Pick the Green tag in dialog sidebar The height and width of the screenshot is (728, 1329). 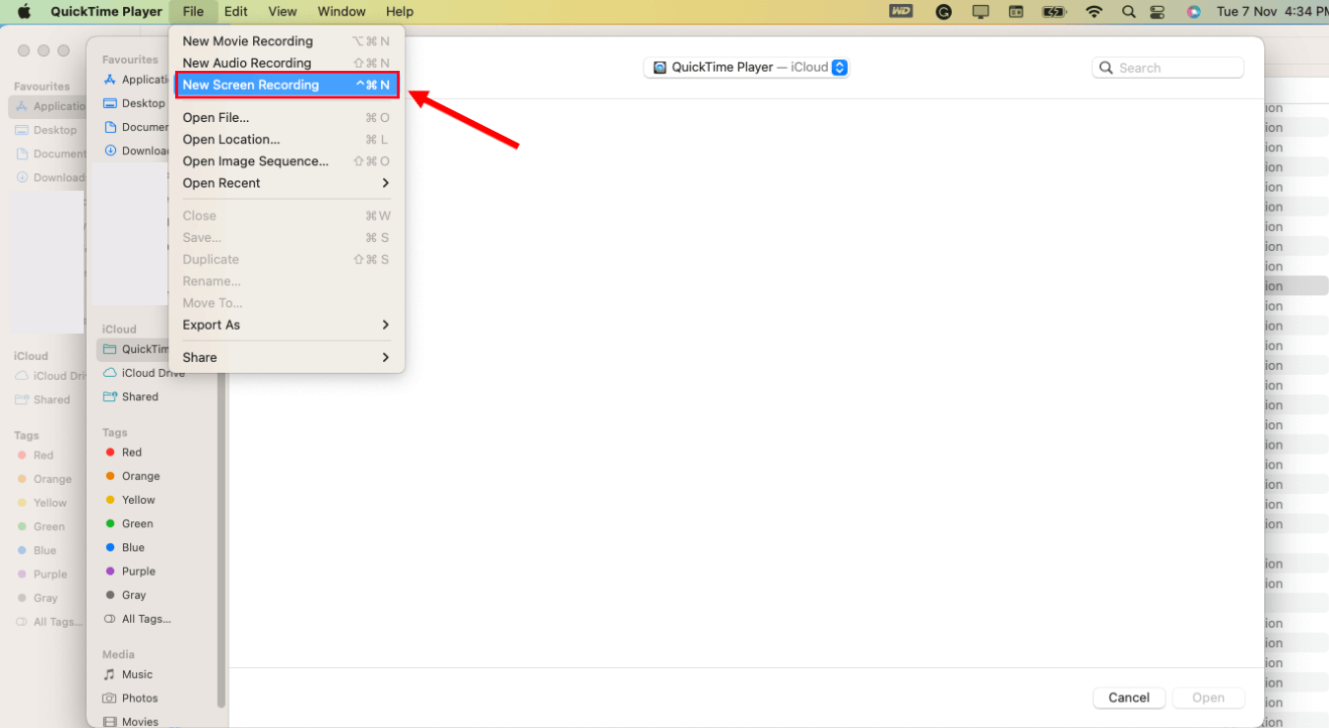click(x=129, y=523)
